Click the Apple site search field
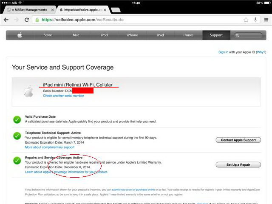 point(248,35)
